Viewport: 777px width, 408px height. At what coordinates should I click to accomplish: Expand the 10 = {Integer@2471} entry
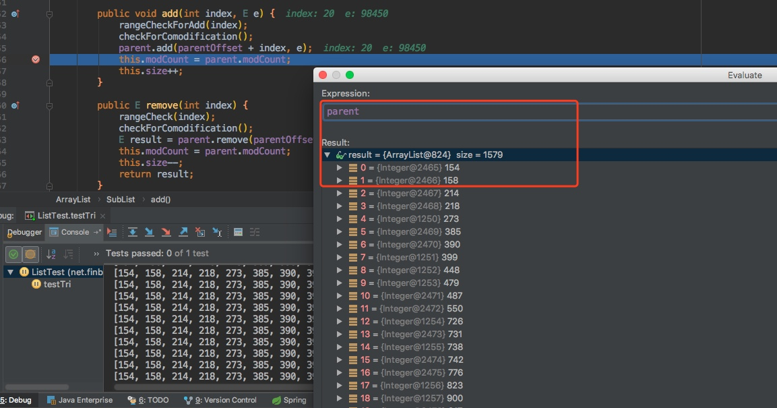(340, 295)
